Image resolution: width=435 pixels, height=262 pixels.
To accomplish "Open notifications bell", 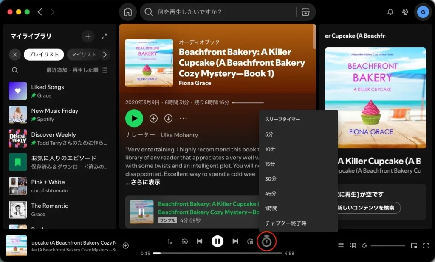I will coord(390,12).
